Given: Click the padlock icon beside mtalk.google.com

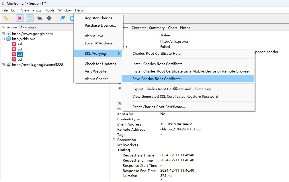Looking at the screenshot, I should (x=9, y=65).
